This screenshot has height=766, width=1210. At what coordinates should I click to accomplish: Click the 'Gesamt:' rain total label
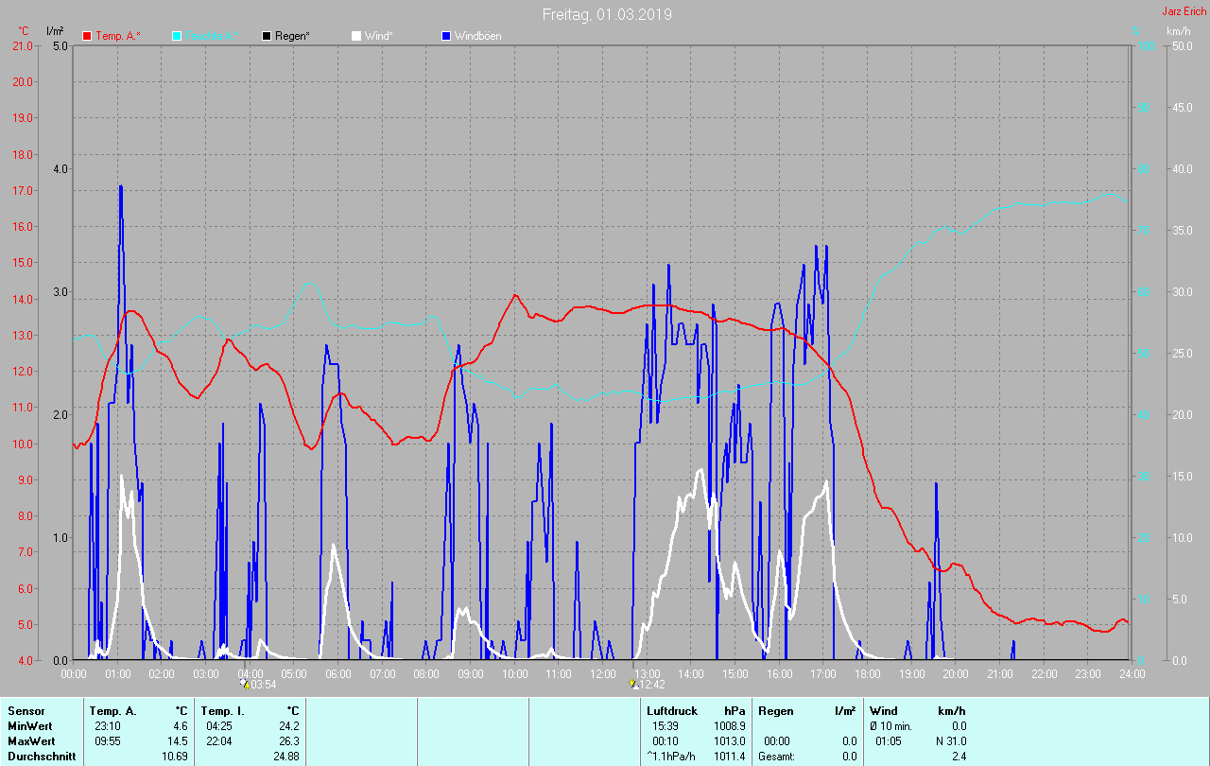[x=776, y=757]
